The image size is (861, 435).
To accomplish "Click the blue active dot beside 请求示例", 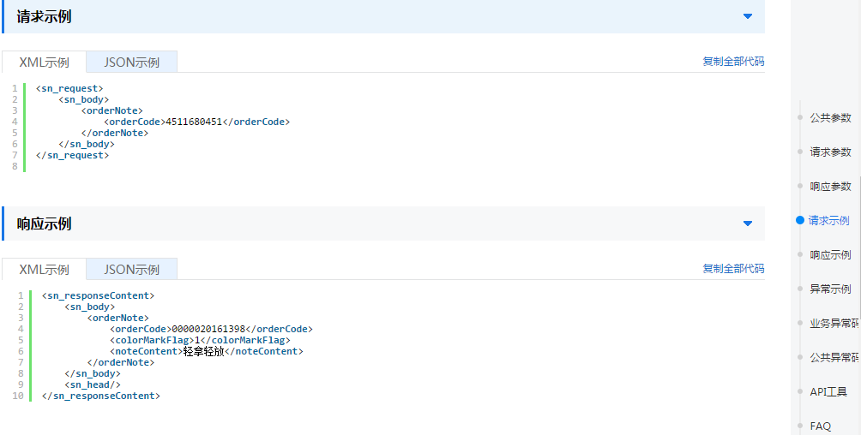I will click(800, 221).
